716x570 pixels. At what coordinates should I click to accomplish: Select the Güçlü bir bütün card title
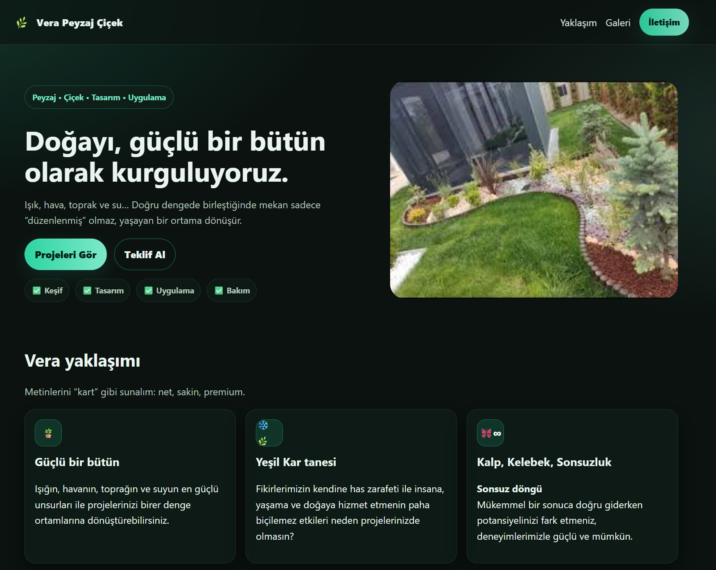click(x=77, y=462)
